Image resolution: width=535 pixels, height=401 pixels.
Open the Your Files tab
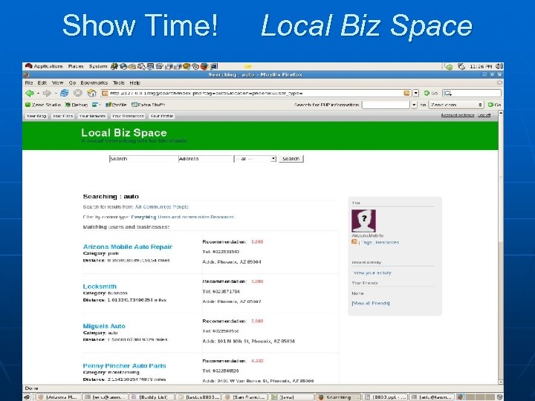(x=62, y=116)
